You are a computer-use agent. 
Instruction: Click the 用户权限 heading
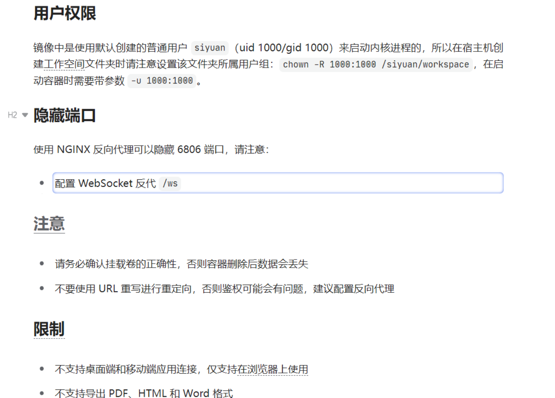(x=65, y=13)
